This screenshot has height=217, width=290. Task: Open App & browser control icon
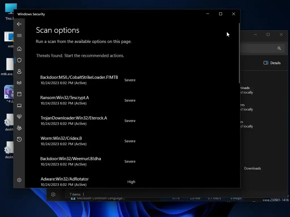(19, 94)
